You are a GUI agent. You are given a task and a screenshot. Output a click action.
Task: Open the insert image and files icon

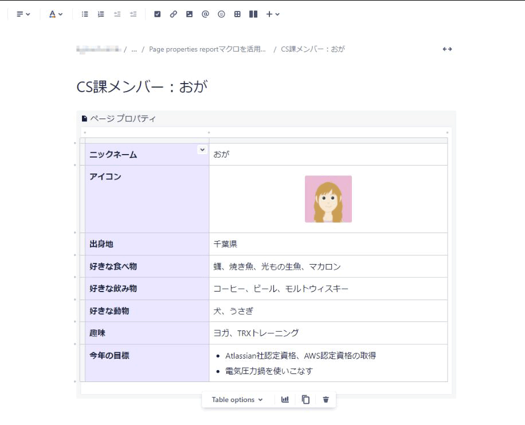point(189,14)
